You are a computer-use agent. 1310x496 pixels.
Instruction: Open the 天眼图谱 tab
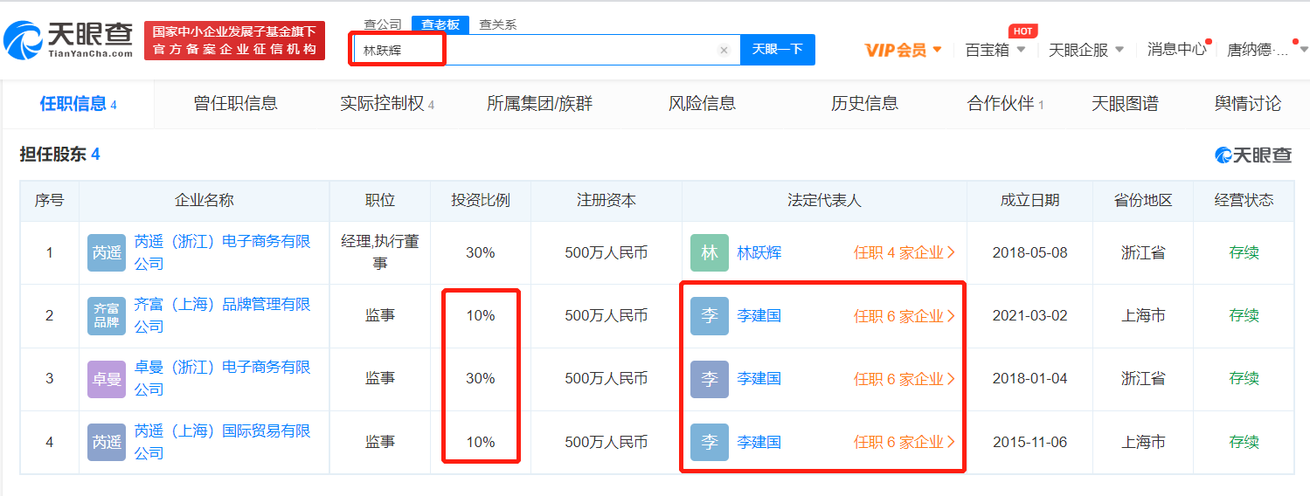(x=1125, y=104)
